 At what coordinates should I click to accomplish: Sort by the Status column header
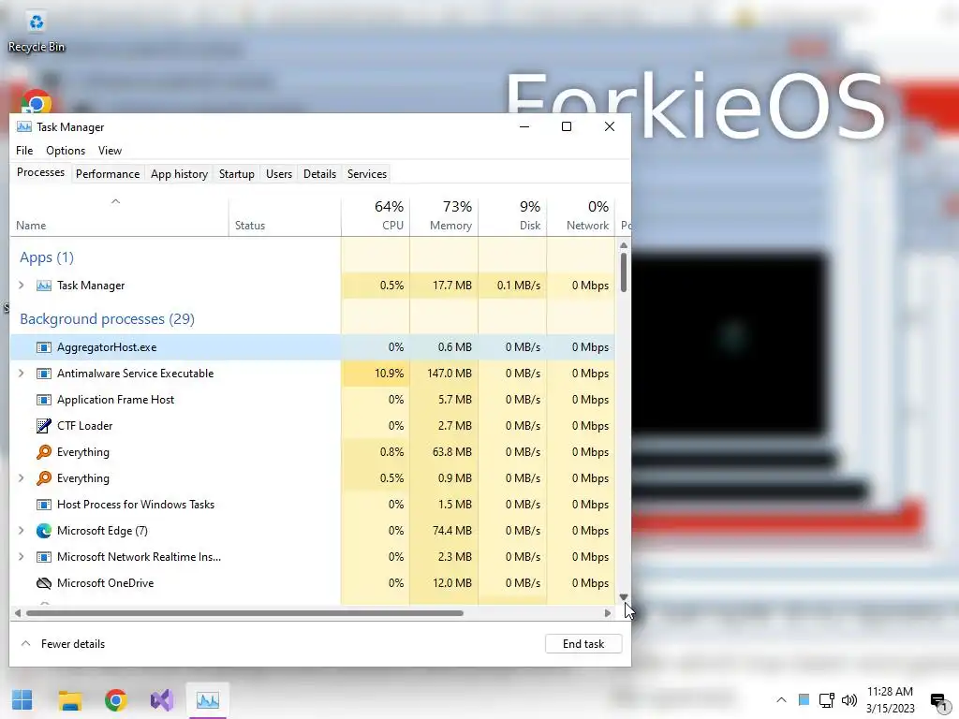(285, 216)
